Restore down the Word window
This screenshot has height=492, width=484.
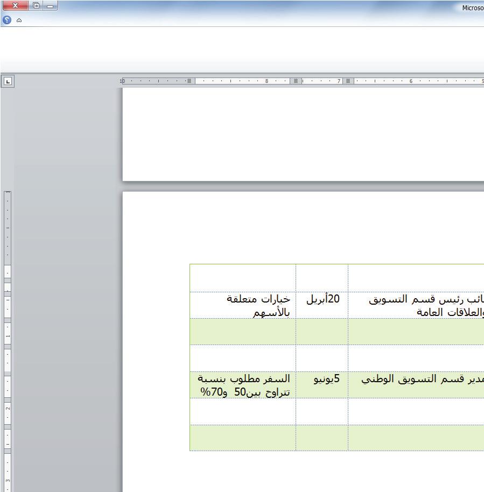[36, 5]
